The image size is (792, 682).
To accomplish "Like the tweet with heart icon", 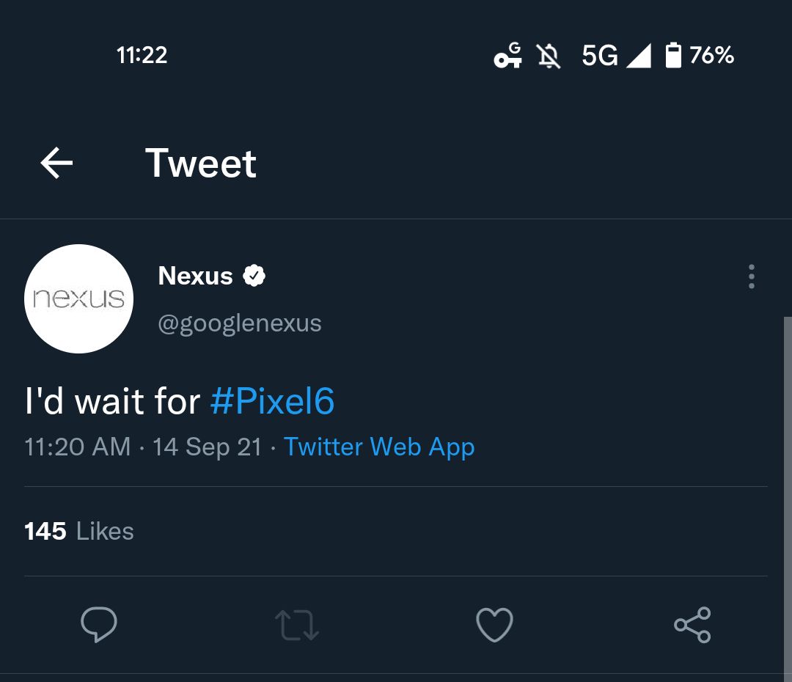I will pos(494,625).
